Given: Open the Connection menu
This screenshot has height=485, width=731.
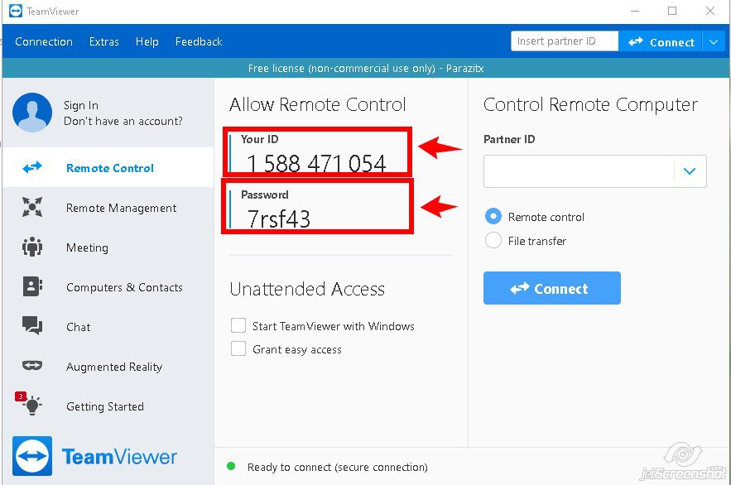Looking at the screenshot, I should click(x=44, y=41).
